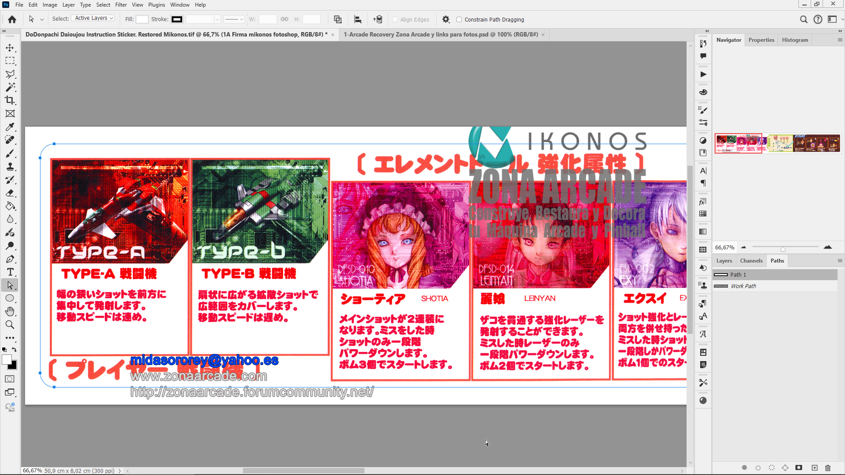This screenshot has width=845, height=475.
Task: Click the Home button in options bar
Action: click(12, 19)
